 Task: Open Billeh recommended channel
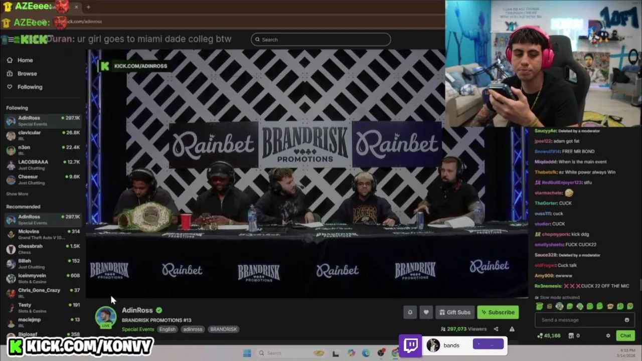[43, 264]
